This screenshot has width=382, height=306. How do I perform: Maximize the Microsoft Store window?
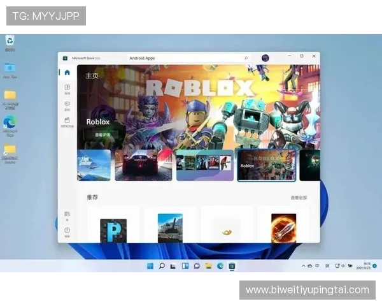pos(302,56)
